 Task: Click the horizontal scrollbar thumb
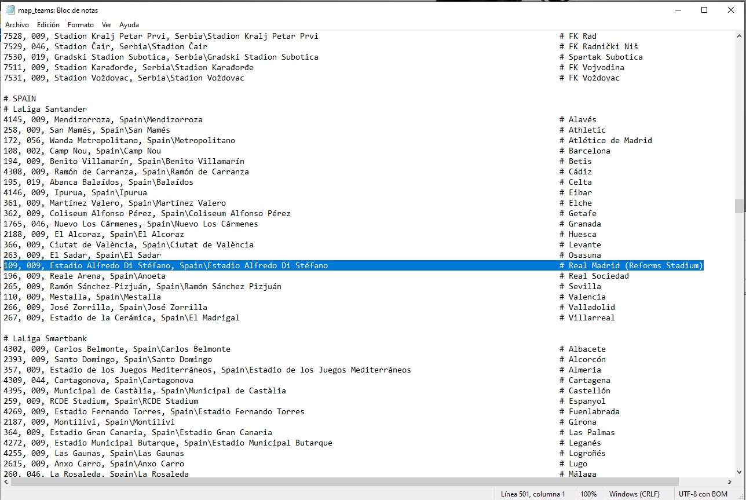pyautogui.click(x=345, y=482)
